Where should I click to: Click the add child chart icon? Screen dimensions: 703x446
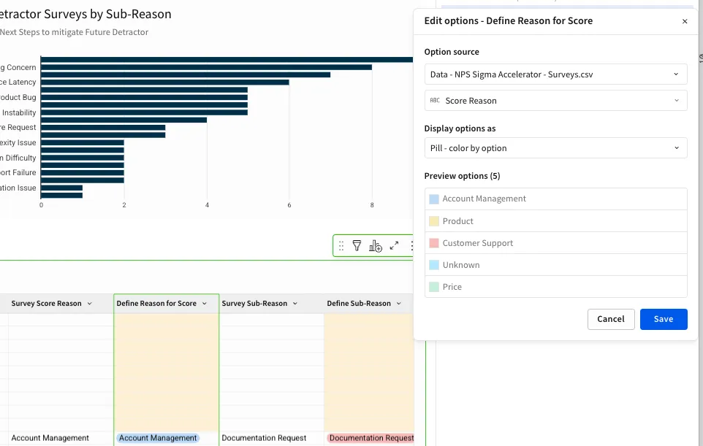click(x=376, y=246)
